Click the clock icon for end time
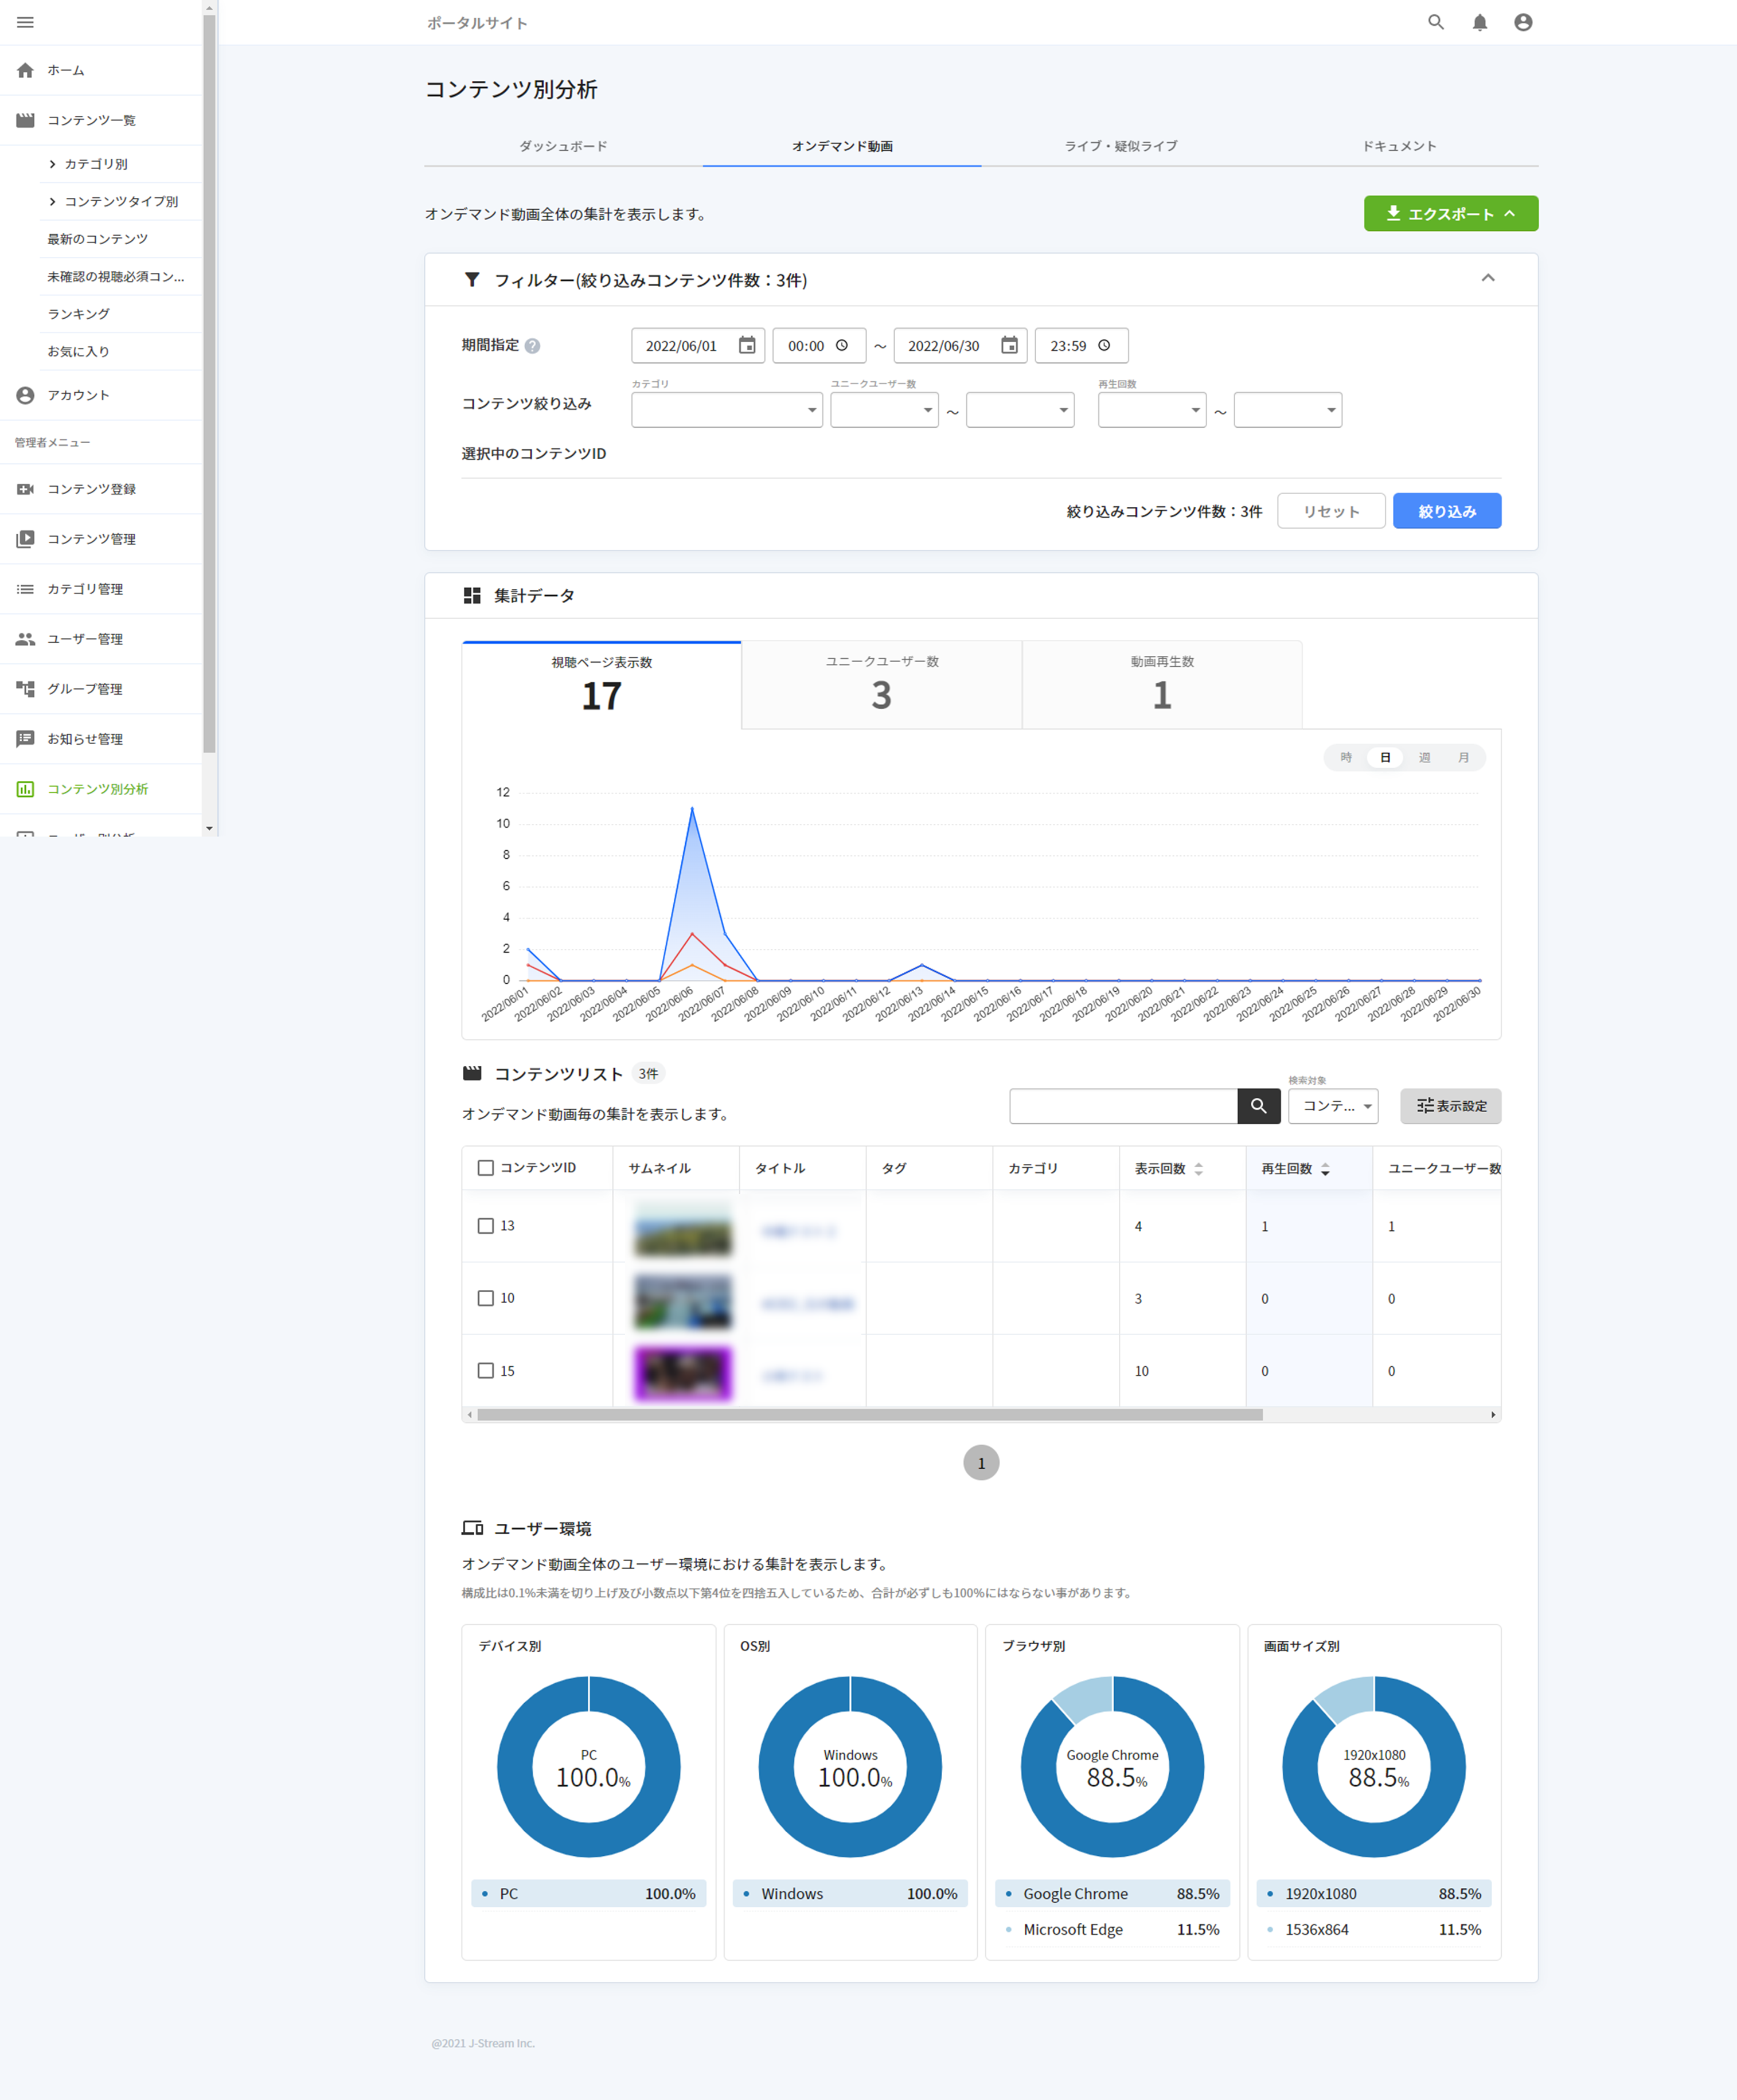The image size is (1737, 2100). click(x=1104, y=345)
